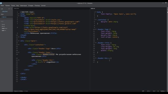Collapse the html tag fold arrow on line 2
Image resolution: width=168 pixels, height=94 pixels.
click(x=19, y=14)
